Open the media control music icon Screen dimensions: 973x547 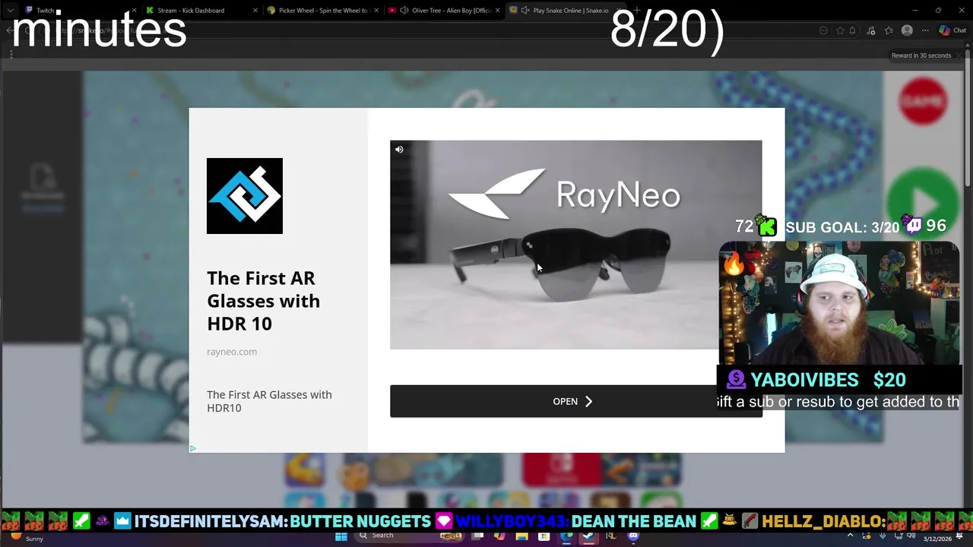(870, 30)
